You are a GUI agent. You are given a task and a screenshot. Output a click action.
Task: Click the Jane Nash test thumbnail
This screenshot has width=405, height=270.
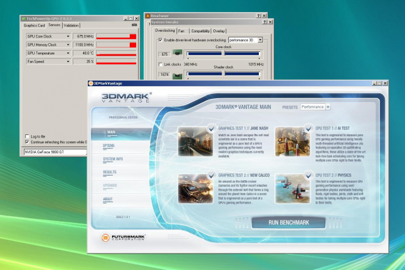pyautogui.click(x=196, y=141)
